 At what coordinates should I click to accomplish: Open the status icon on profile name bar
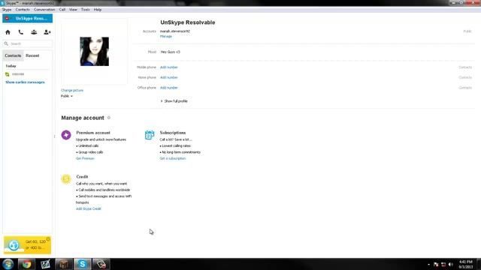click(8, 18)
